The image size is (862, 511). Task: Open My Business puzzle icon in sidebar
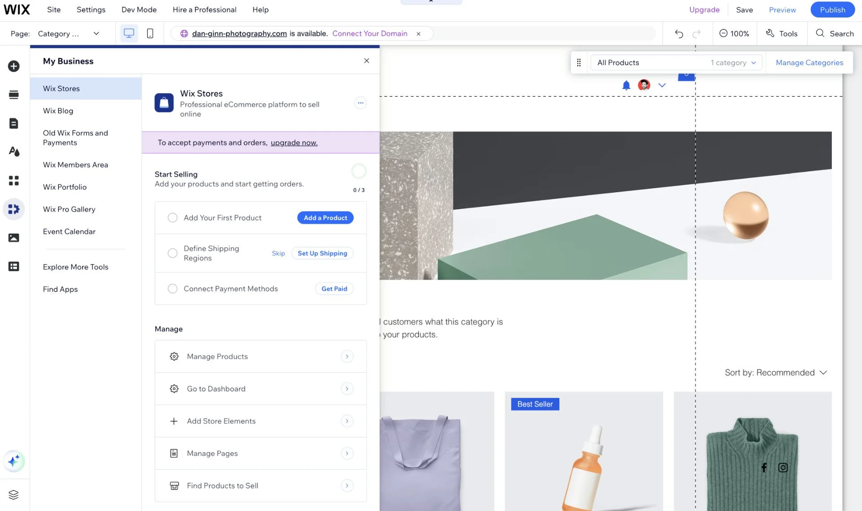[14, 209]
